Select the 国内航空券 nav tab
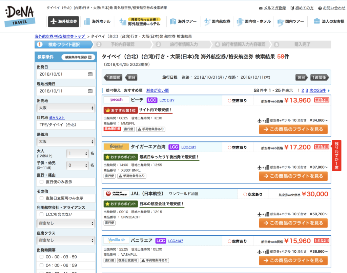The image size is (347, 273). pos(217,21)
